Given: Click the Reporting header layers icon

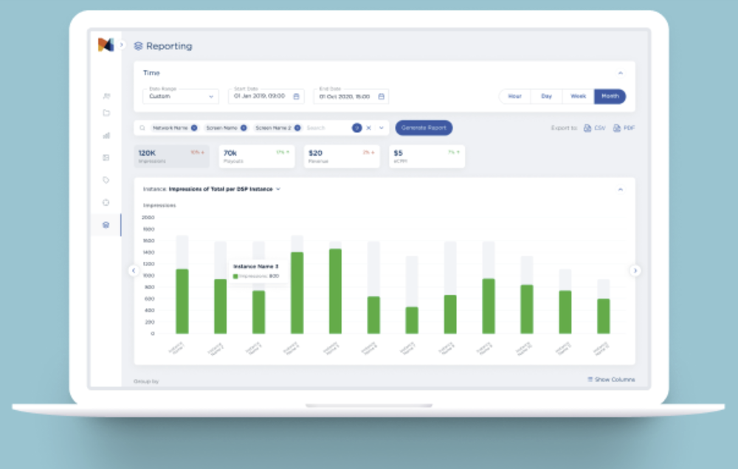Looking at the screenshot, I should (x=139, y=46).
